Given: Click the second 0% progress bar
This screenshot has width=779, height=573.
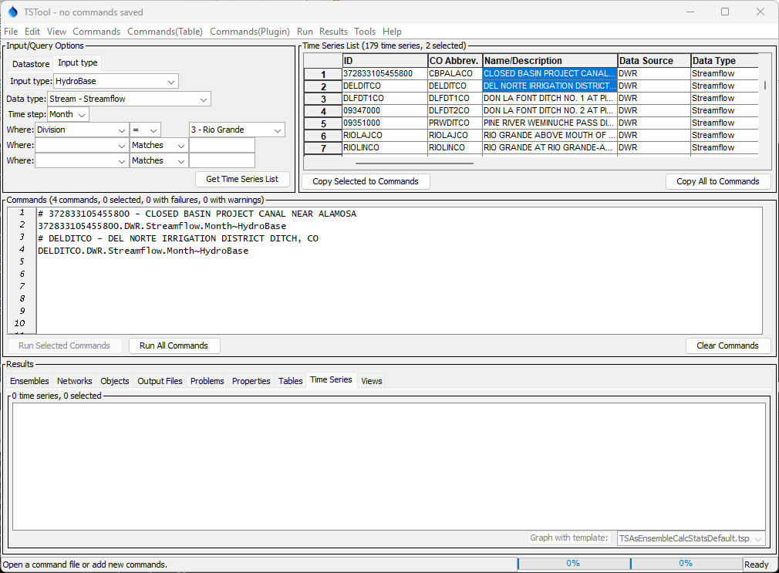Looking at the screenshot, I should coord(686,564).
